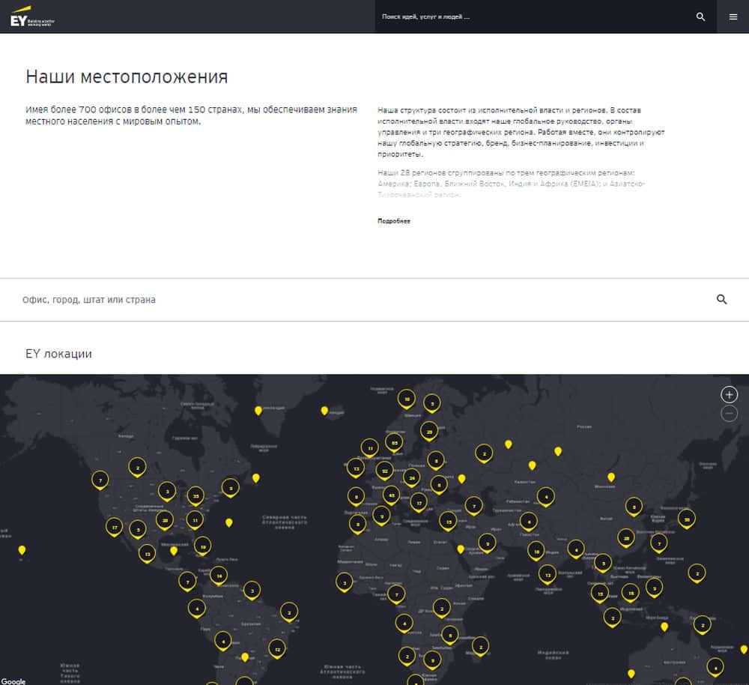The width and height of the screenshot is (749, 685).
Task: Select the Atlantic pin near Bermuda
Action: [229, 522]
